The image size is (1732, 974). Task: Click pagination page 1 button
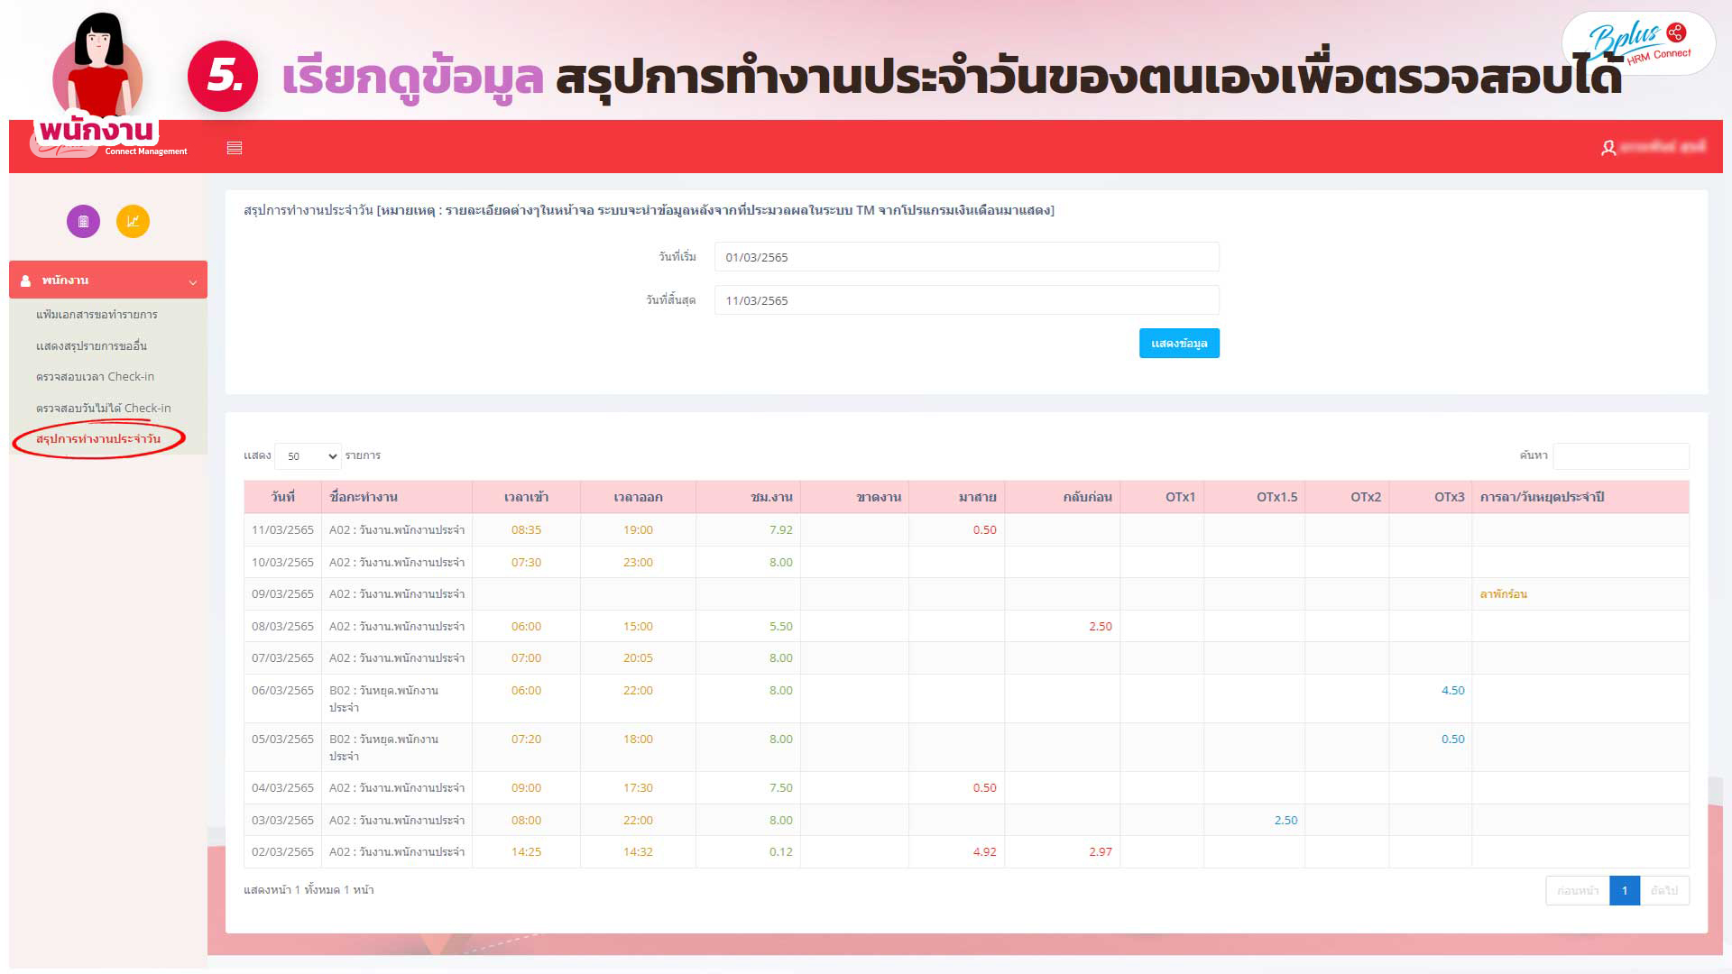pos(1624,891)
